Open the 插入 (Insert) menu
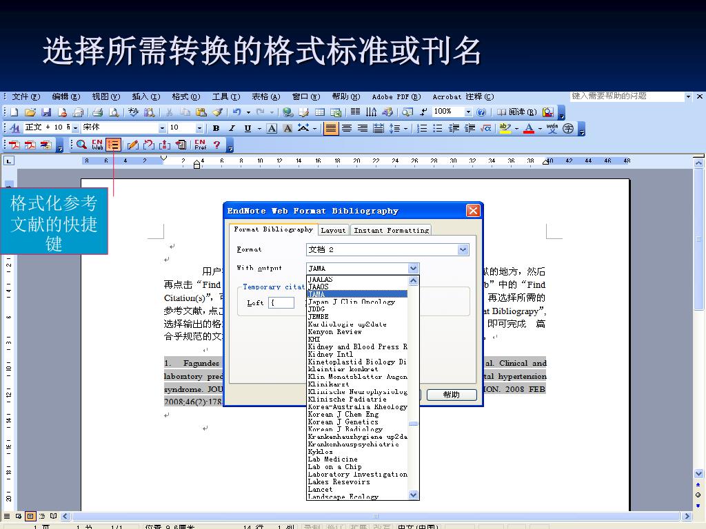 (146, 96)
